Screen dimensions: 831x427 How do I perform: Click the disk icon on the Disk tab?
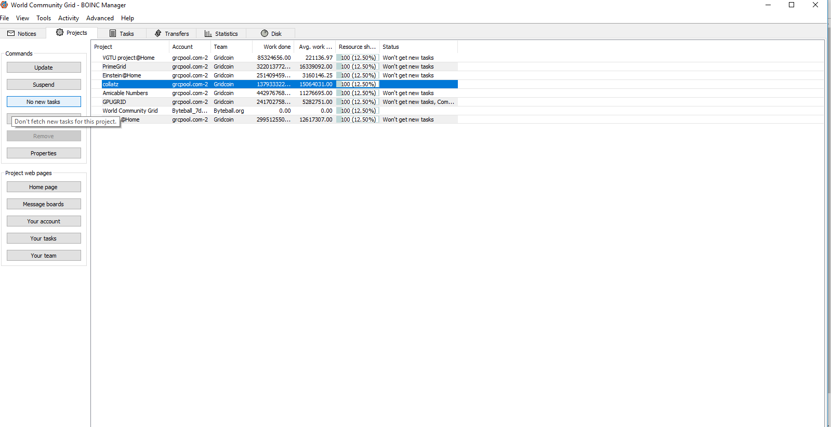(265, 33)
